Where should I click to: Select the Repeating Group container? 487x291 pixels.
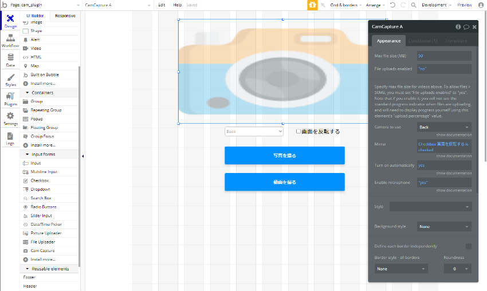50,110
